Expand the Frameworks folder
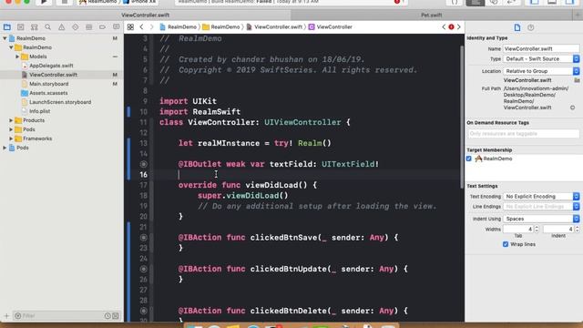The width and height of the screenshot is (583, 328). (x=11, y=138)
